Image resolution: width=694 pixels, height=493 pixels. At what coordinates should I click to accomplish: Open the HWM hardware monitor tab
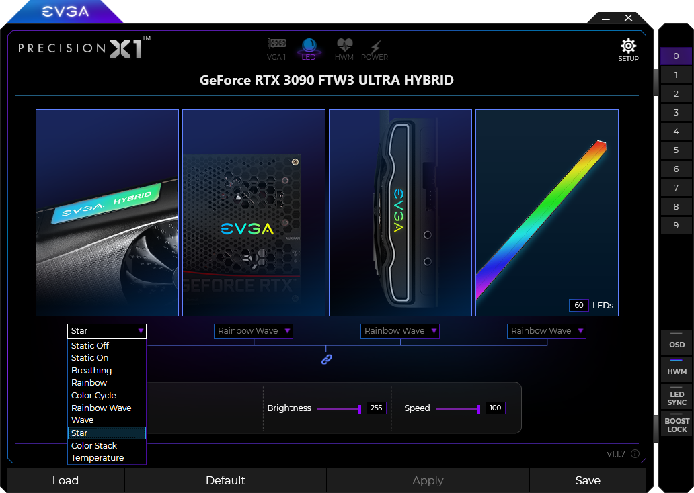coord(344,49)
